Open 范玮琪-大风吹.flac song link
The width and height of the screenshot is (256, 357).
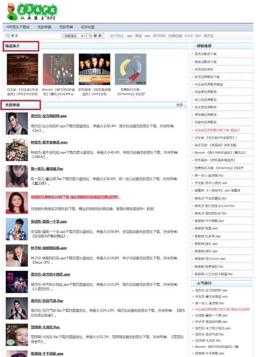tap(45, 327)
